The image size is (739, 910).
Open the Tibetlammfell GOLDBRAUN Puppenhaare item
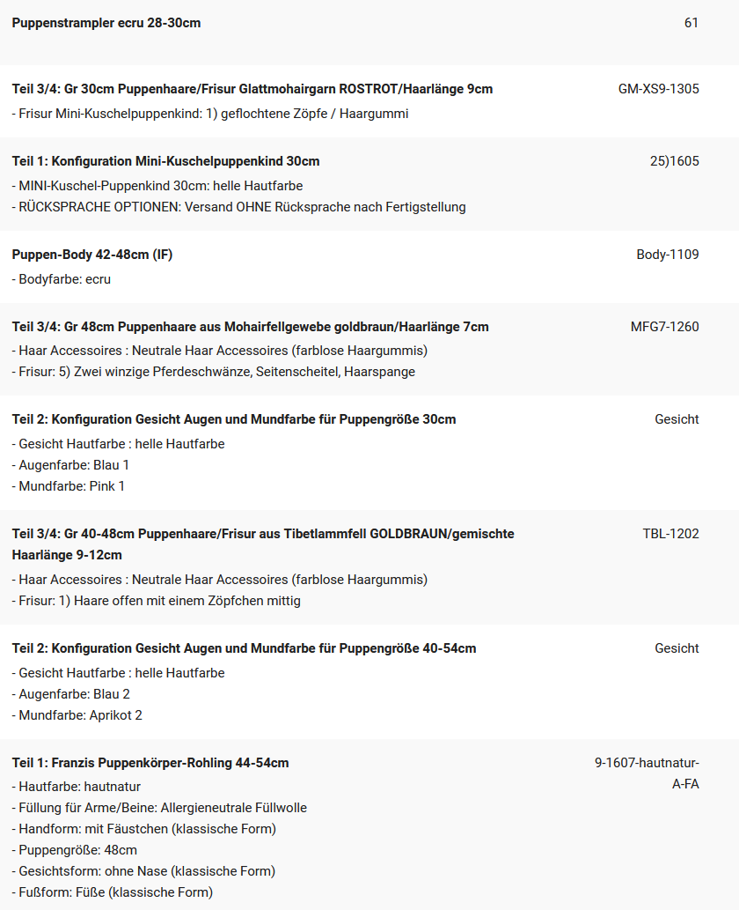point(263,544)
